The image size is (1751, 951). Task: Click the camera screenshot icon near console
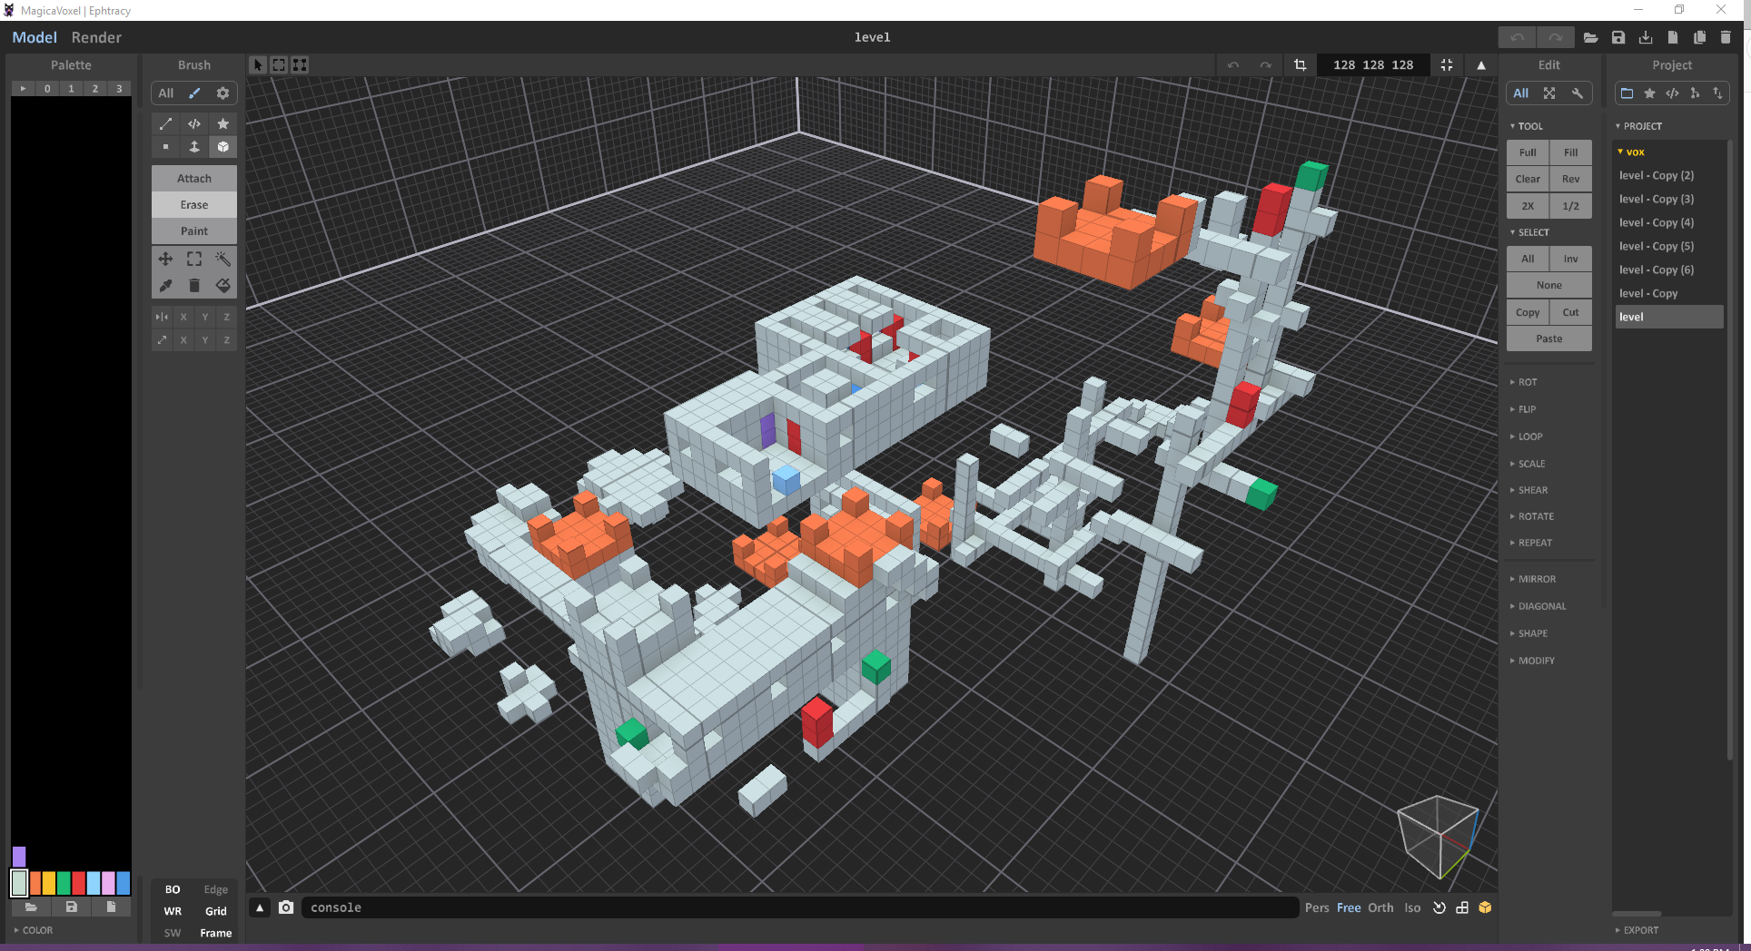click(286, 907)
